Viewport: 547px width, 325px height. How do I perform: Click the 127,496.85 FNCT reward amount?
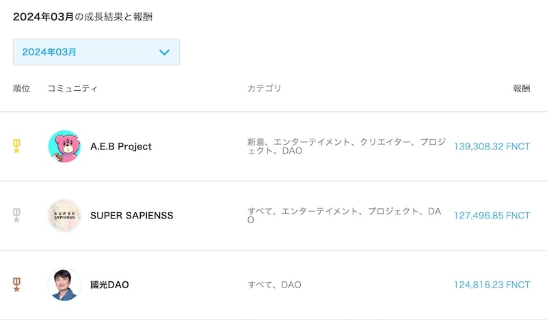492,216
